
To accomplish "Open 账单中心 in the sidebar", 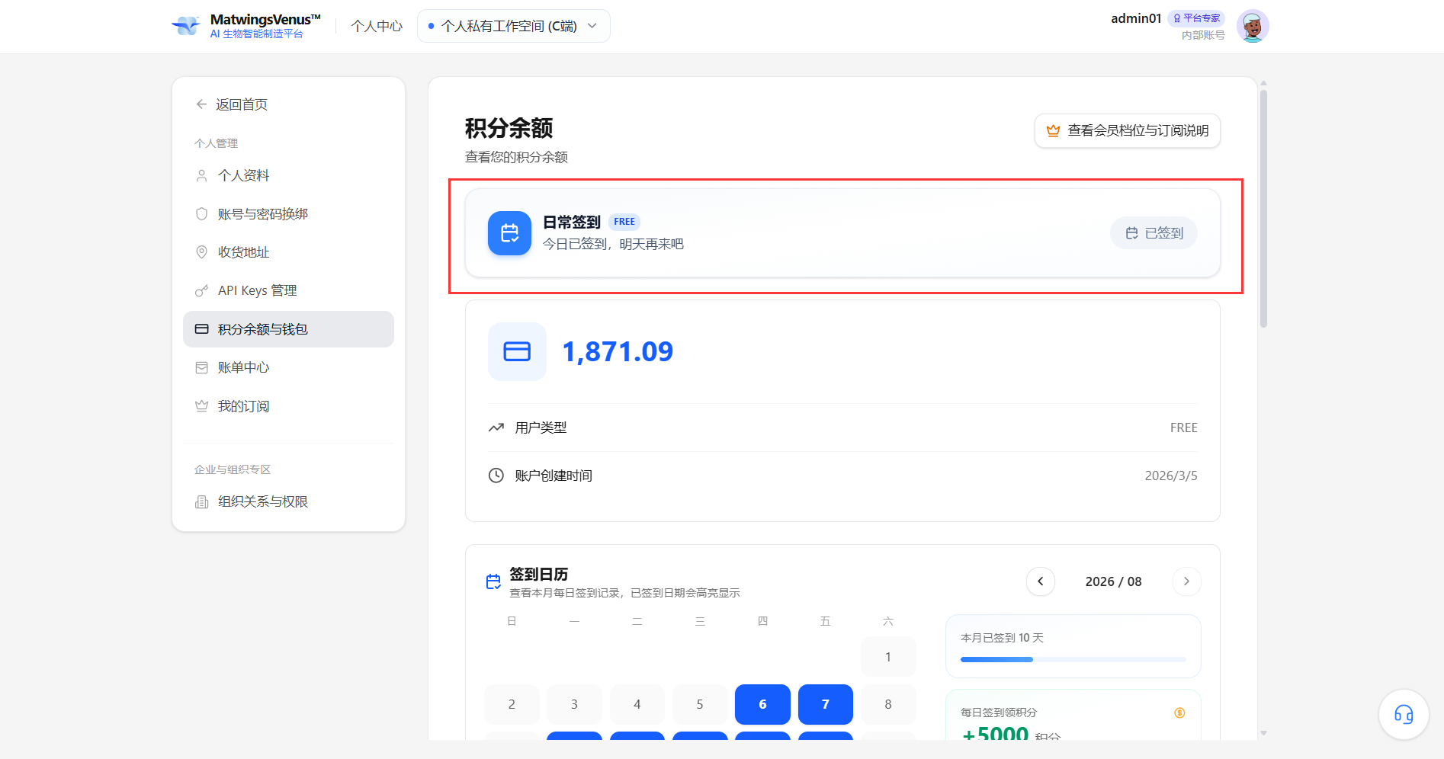I will click(288, 367).
